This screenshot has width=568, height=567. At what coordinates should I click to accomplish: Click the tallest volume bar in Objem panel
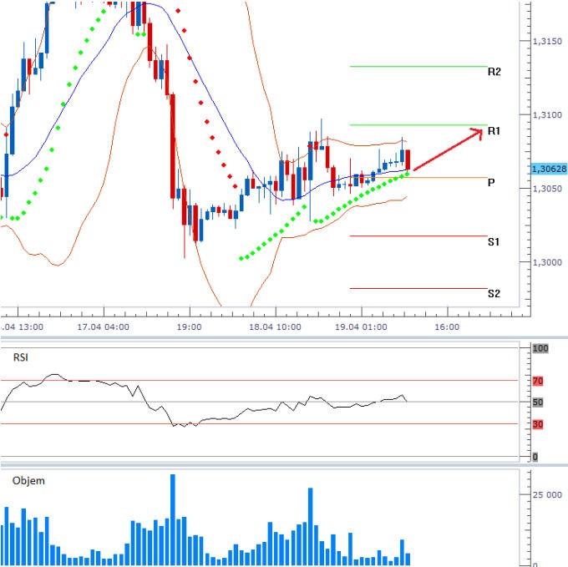click(x=173, y=519)
